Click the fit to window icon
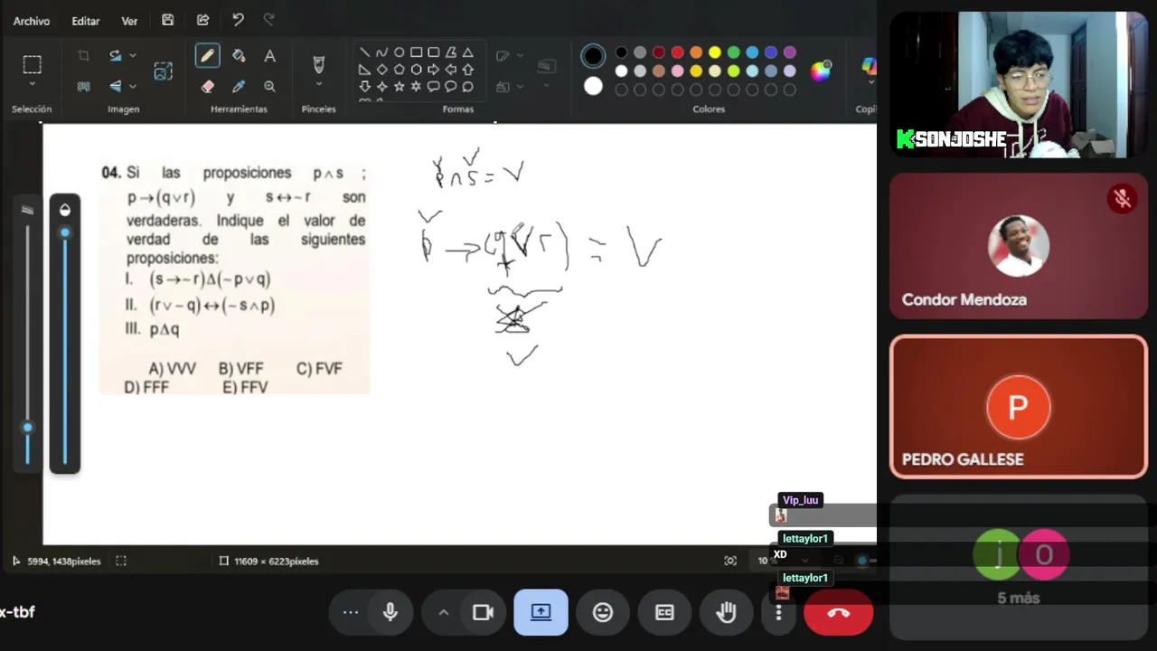1157x651 pixels. coord(730,561)
